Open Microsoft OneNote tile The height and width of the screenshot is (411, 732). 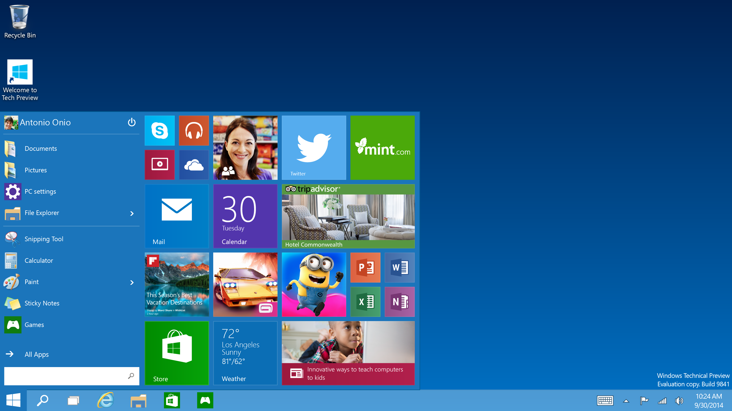[x=400, y=302]
